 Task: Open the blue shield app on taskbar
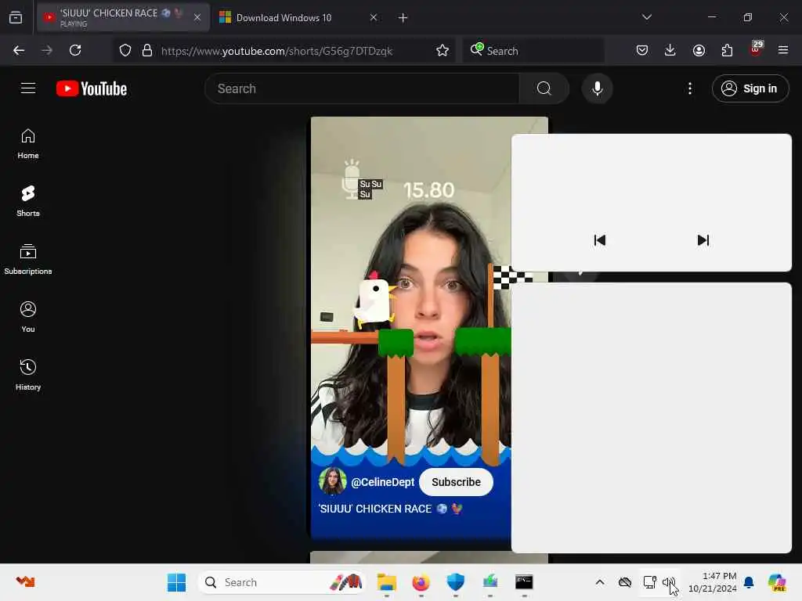(x=455, y=582)
